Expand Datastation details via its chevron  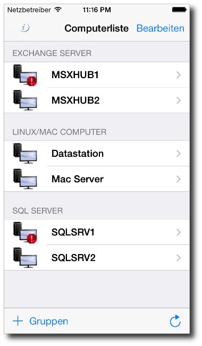[179, 154]
